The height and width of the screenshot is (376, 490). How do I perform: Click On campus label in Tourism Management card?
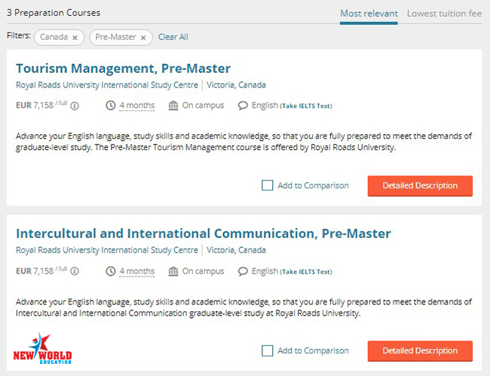pos(203,105)
